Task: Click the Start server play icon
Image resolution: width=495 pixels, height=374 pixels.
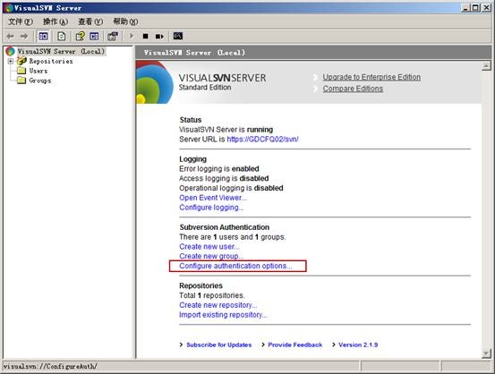Action: tap(132, 36)
